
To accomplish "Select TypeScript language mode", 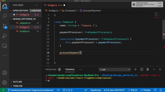I will (x=95, y=90).
